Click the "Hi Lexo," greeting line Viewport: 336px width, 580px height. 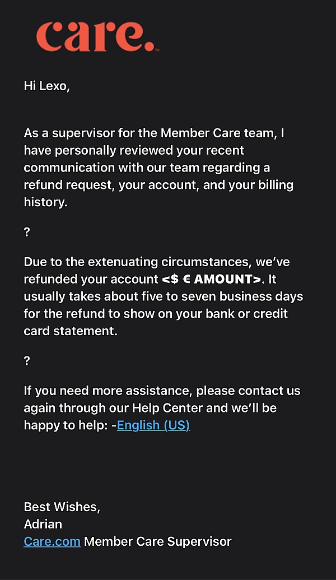(x=46, y=86)
